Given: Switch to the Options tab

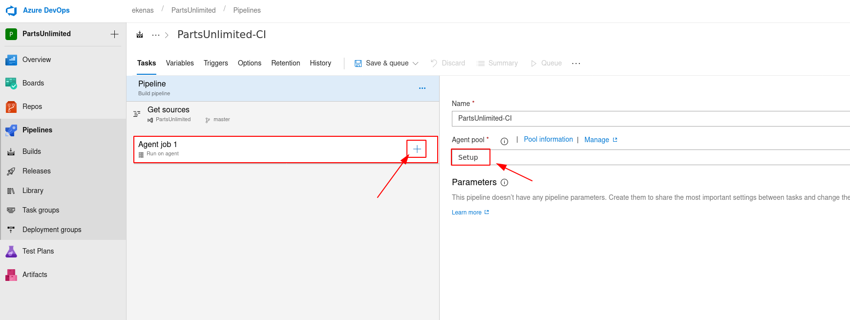Looking at the screenshot, I should click(250, 63).
